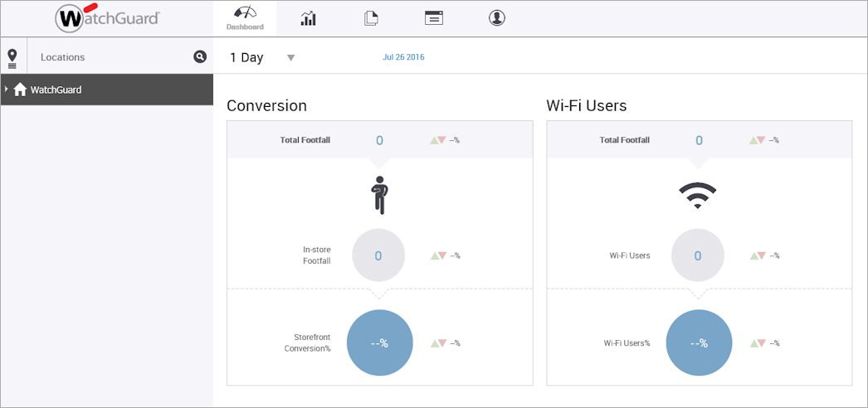Open the user account profile icon

coord(497,18)
